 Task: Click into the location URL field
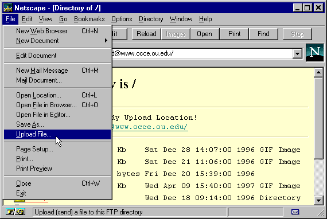click(x=202, y=53)
